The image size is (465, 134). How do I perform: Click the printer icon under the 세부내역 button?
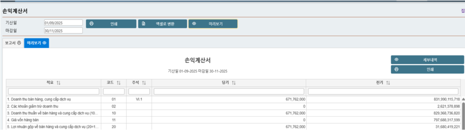point(396,70)
